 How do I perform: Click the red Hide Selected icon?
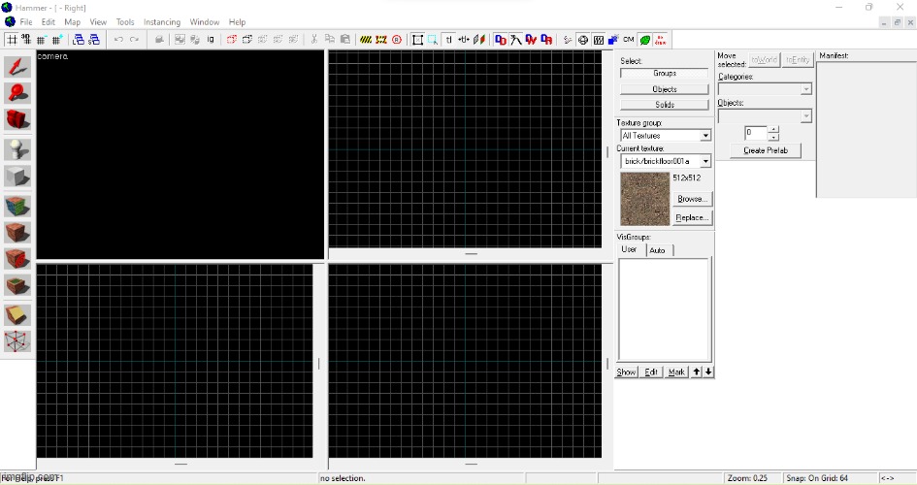click(232, 40)
